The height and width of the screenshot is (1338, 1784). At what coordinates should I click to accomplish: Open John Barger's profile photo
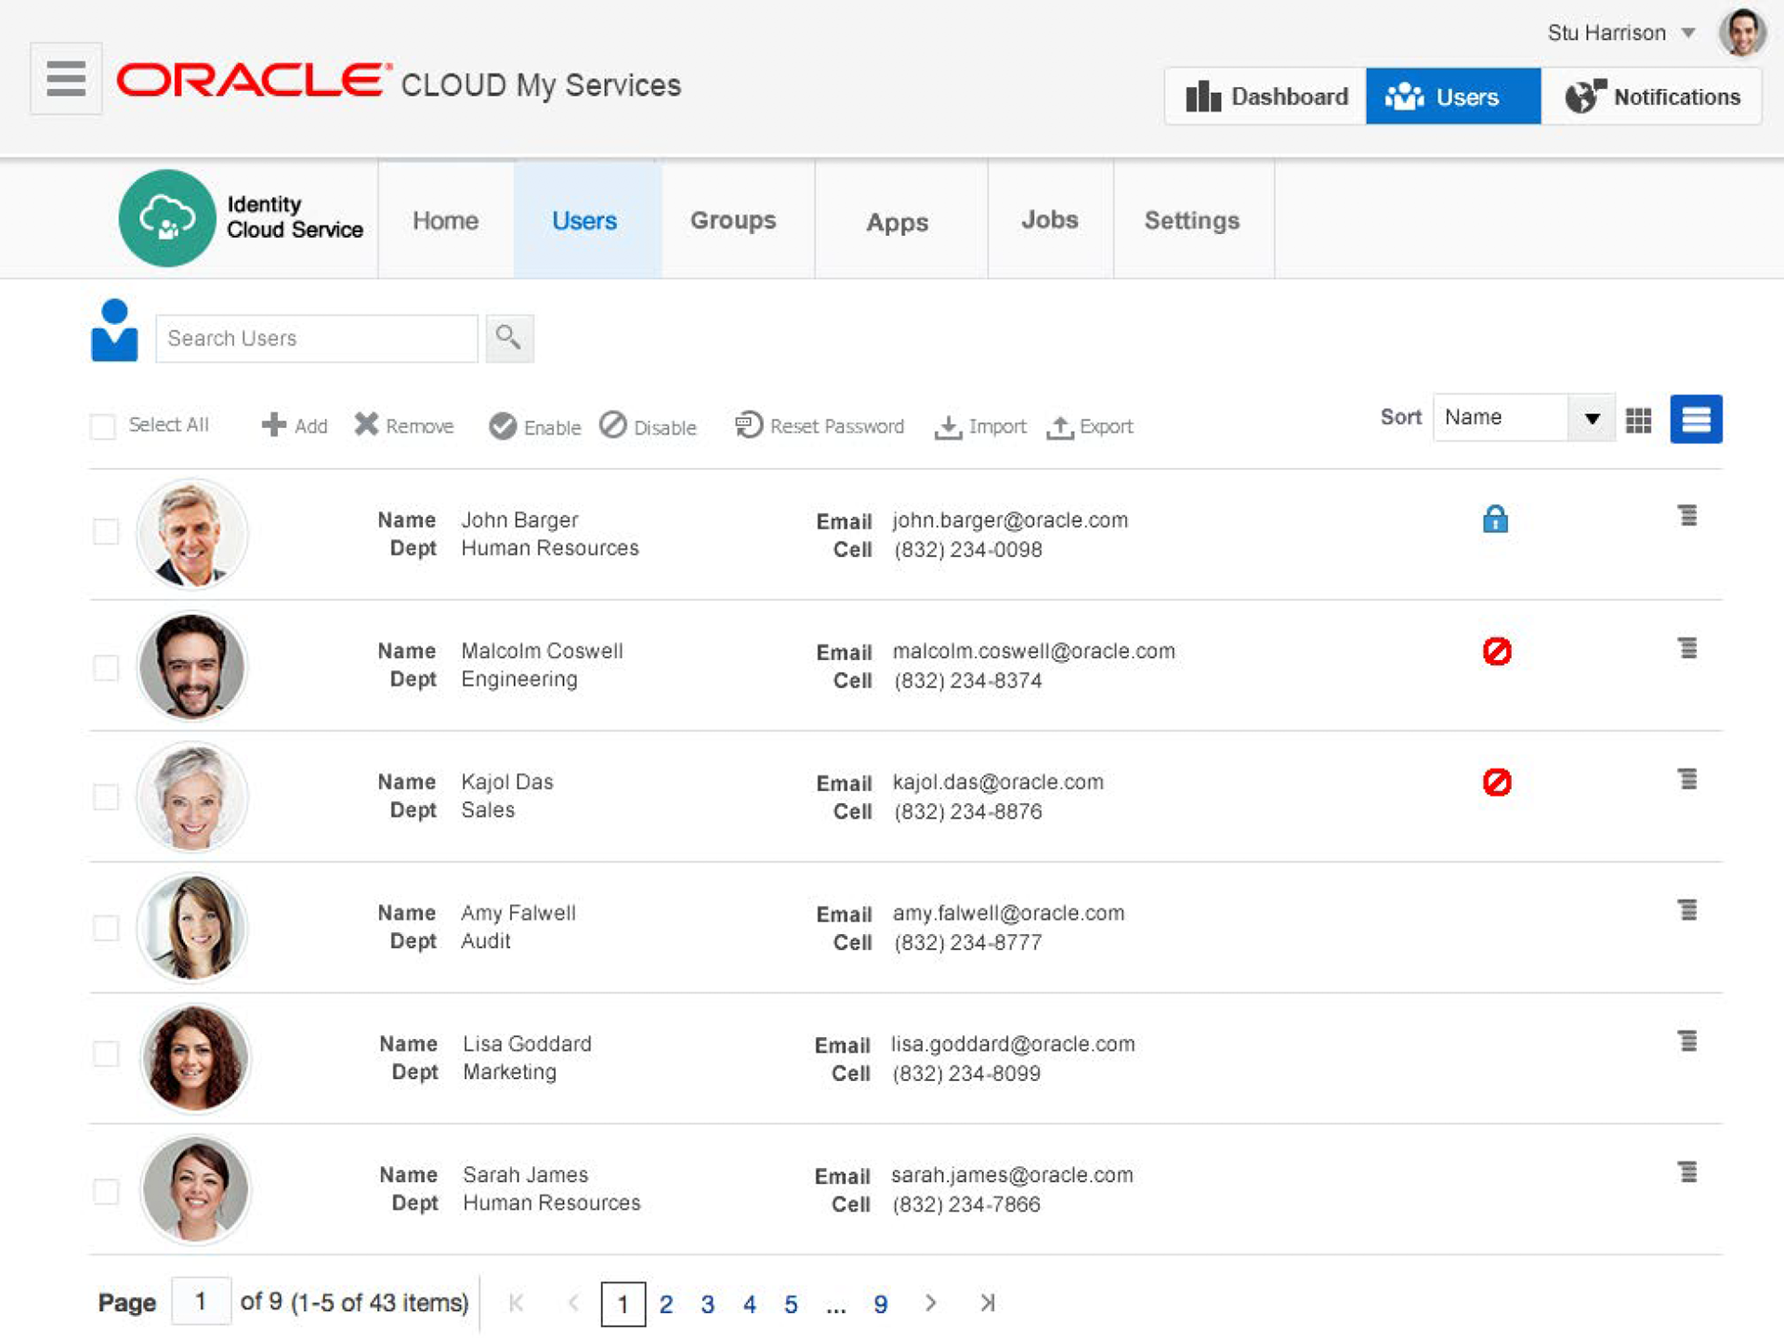tap(192, 534)
